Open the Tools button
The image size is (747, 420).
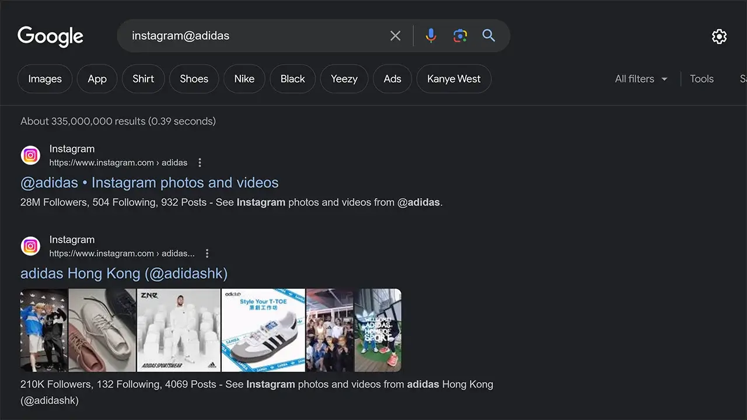(x=701, y=79)
